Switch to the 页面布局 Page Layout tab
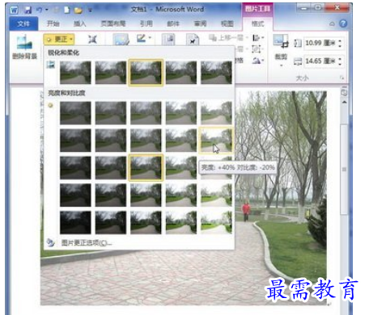This screenshot has width=365, height=315. pyautogui.click(x=113, y=23)
